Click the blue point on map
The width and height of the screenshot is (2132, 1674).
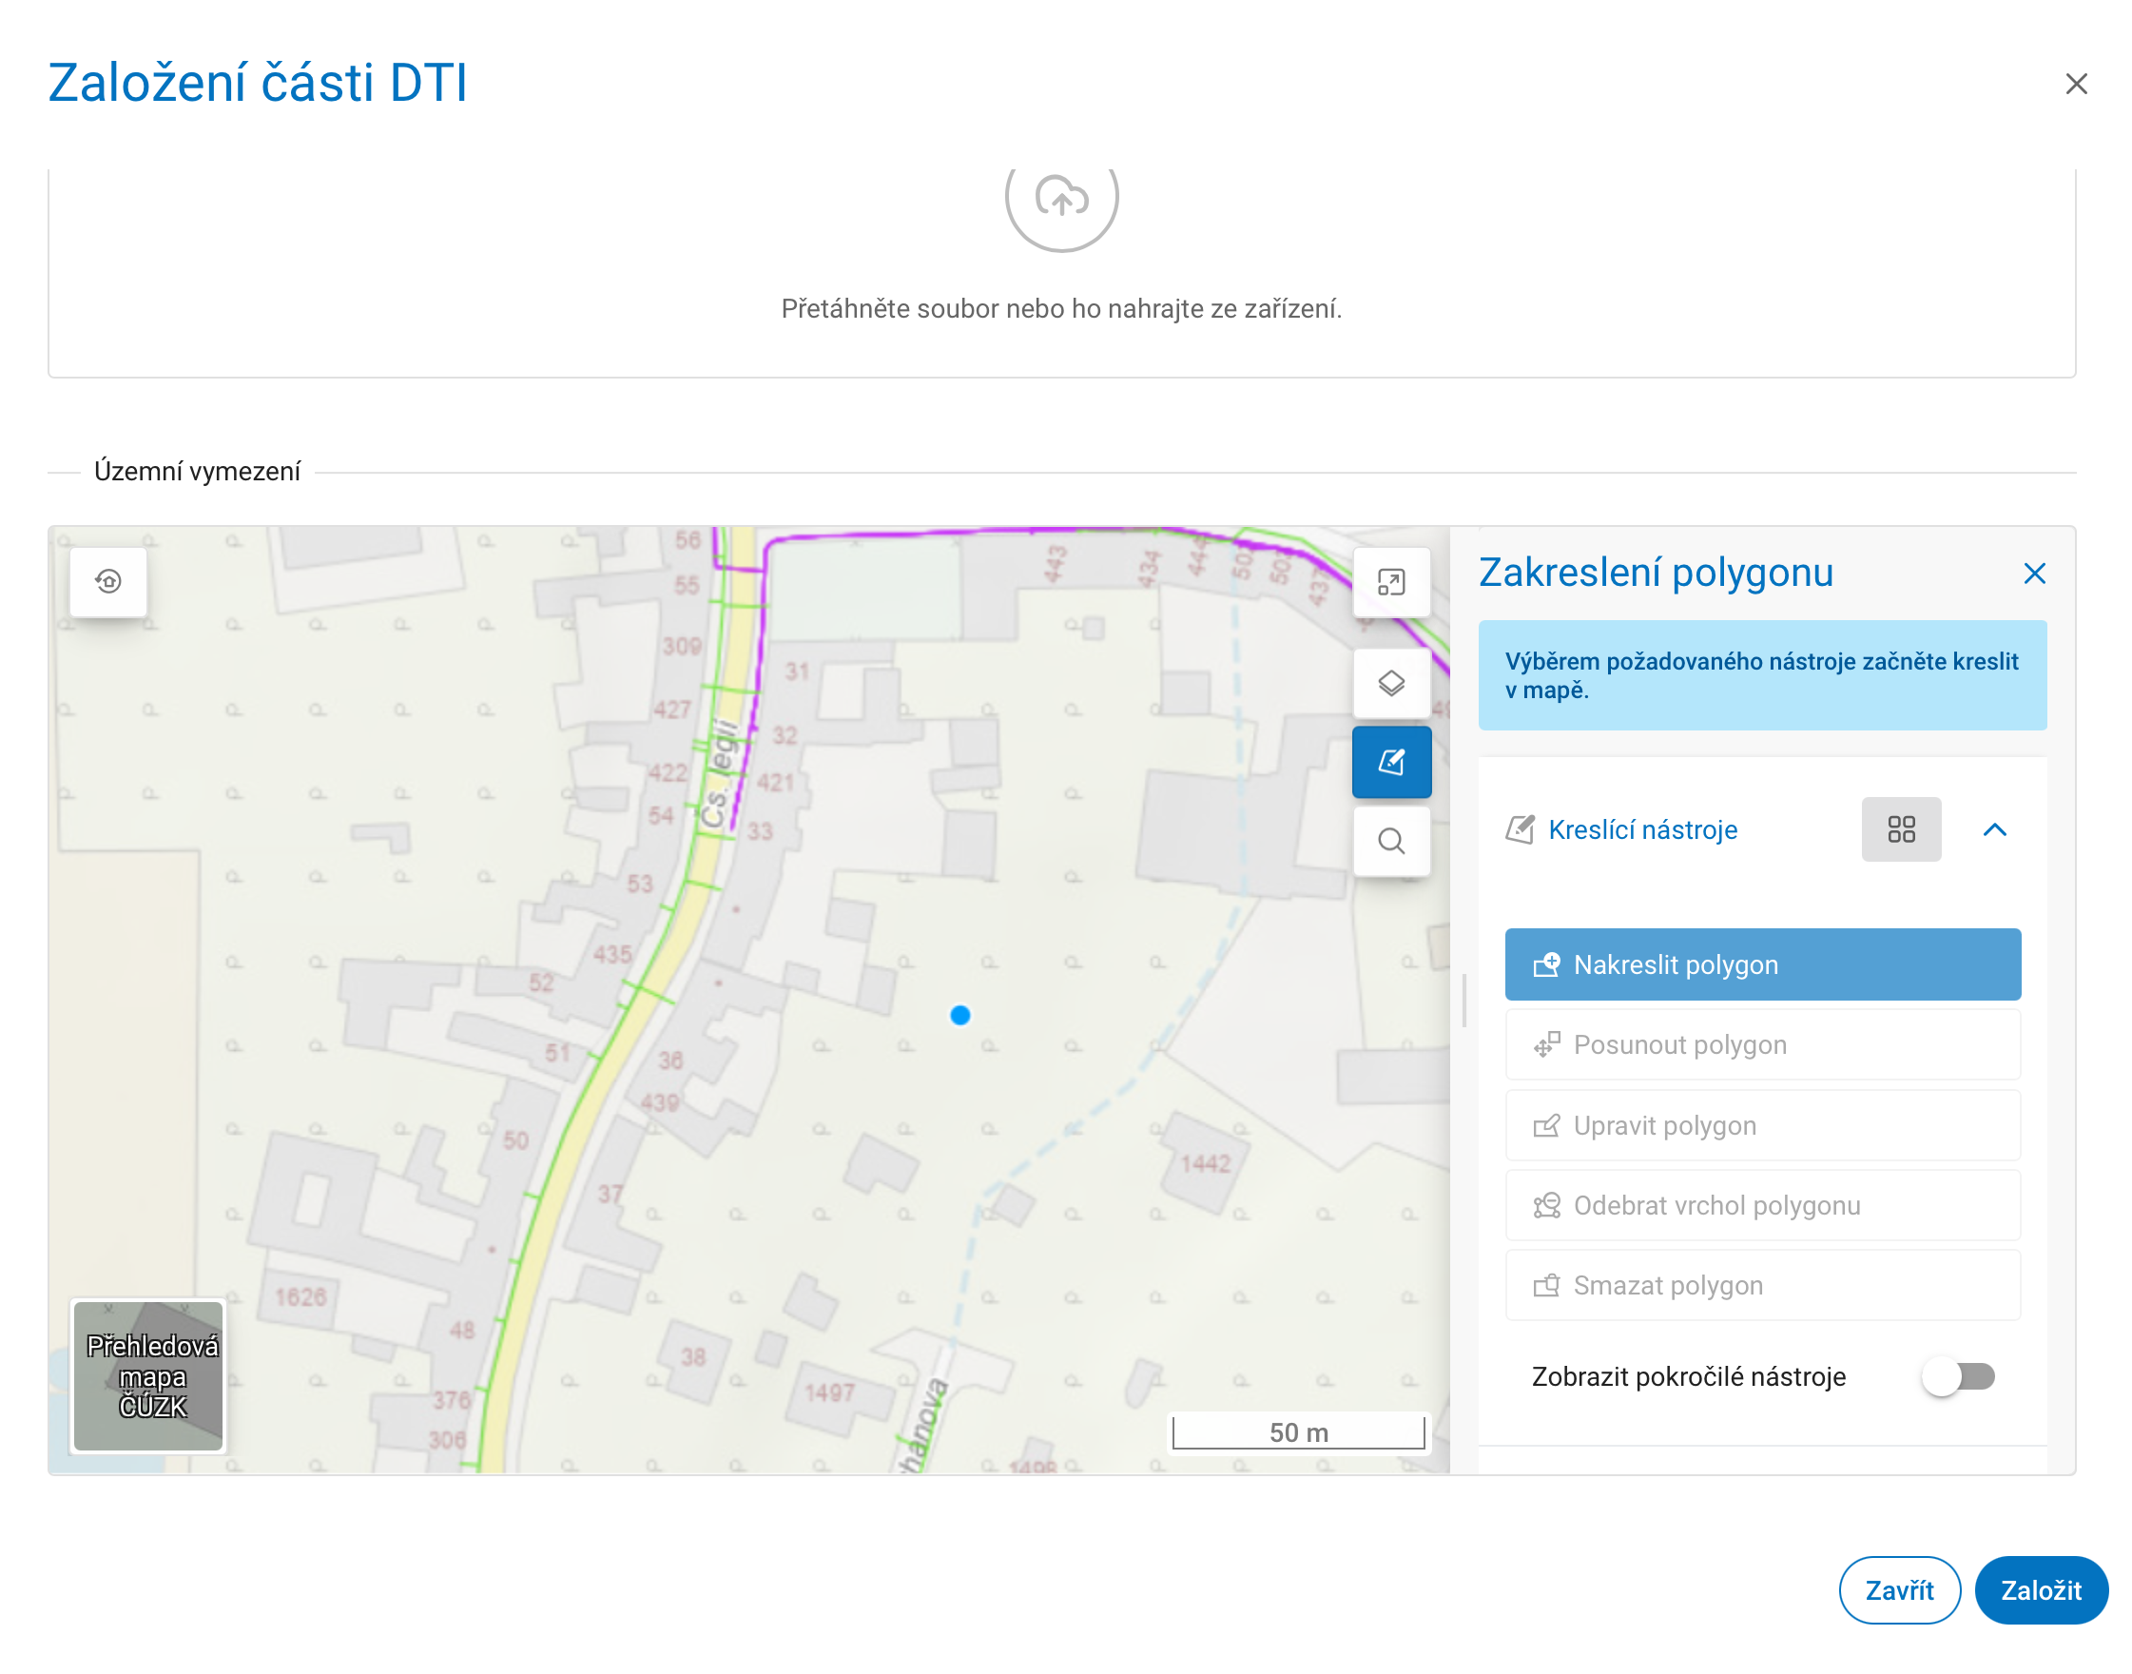point(960,1016)
